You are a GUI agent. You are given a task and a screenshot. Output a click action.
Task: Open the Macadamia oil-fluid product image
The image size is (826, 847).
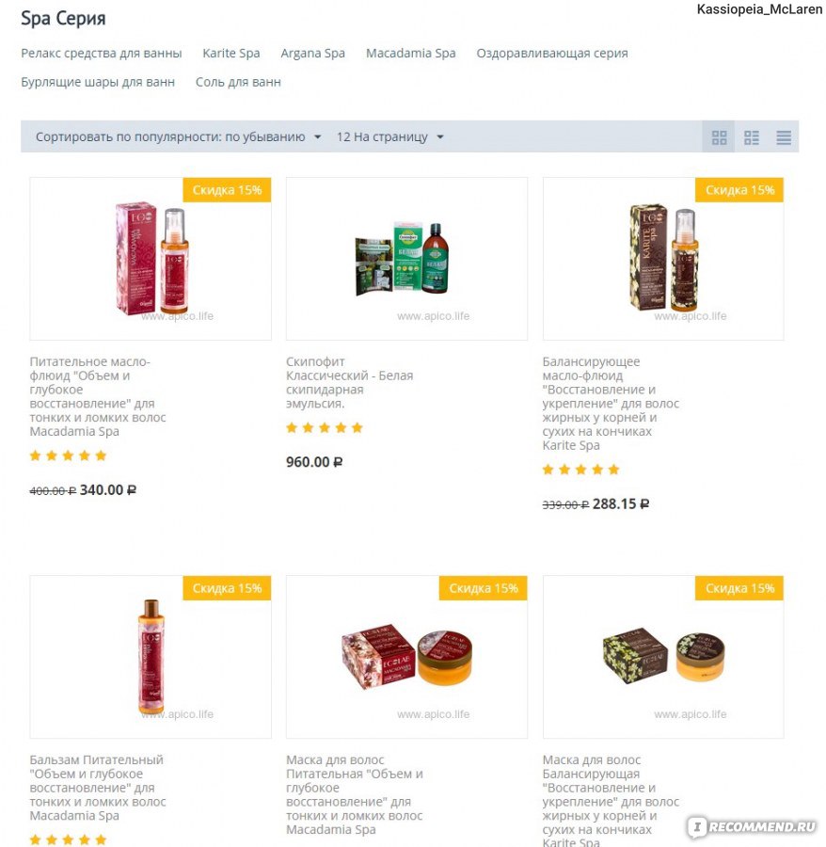(151, 259)
